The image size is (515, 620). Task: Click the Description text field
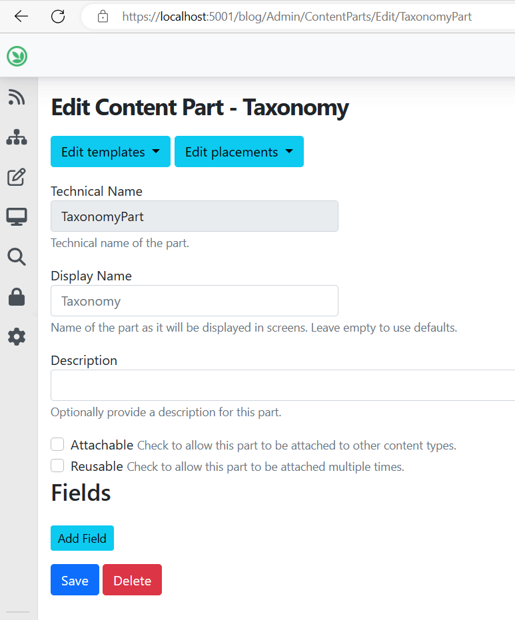(x=266, y=385)
